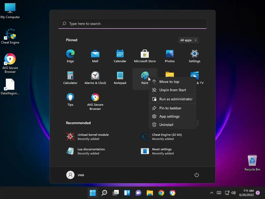Open Teams Chat on the taskbar
Screen dimensions: 265x199
(x=138, y=193)
